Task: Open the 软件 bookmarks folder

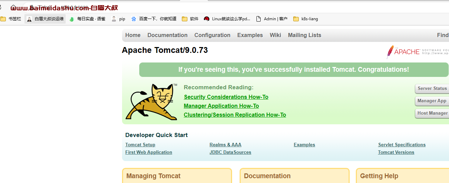Action: click(x=190, y=19)
